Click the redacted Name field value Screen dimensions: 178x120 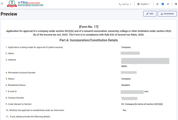tap(130, 53)
